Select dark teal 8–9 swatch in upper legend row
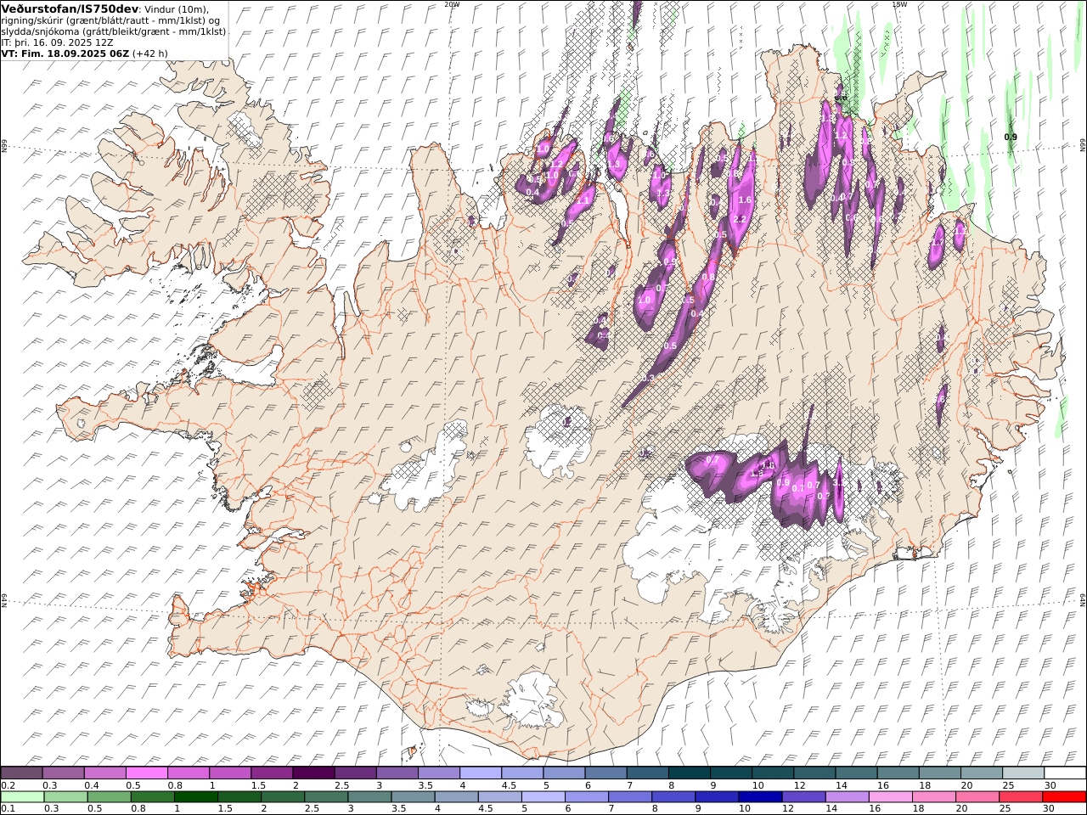This screenshot has height=815, width=1087. pos(690,773)
